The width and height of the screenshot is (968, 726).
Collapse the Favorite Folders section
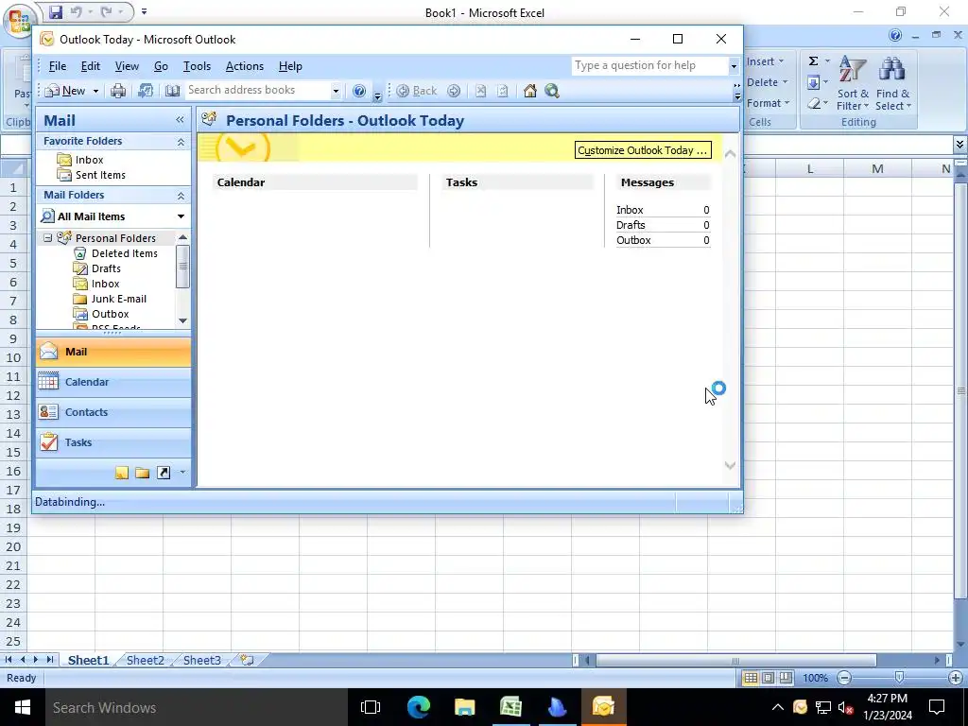[181, 142]
